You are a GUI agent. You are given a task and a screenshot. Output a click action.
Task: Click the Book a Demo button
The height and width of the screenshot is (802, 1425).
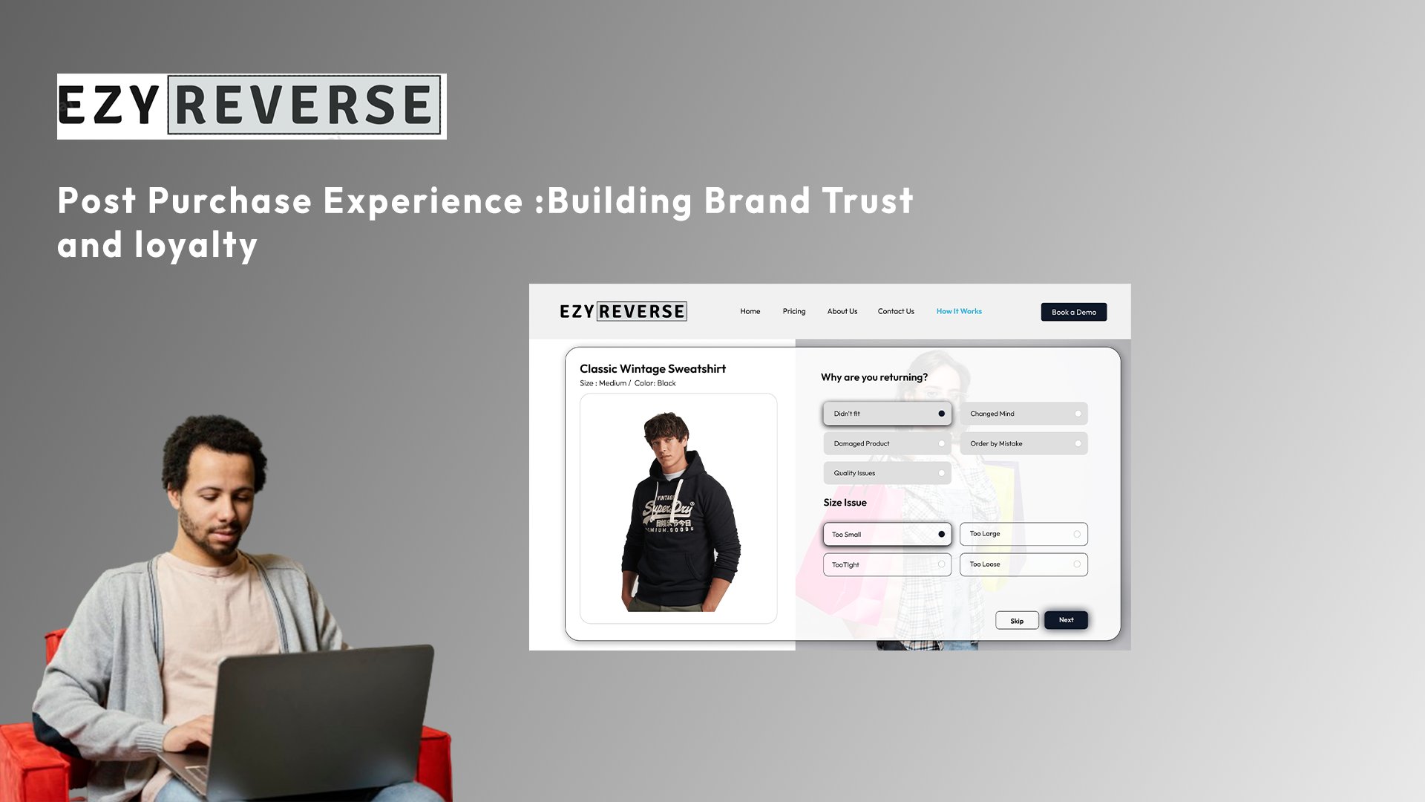(x=1074, y=311)
